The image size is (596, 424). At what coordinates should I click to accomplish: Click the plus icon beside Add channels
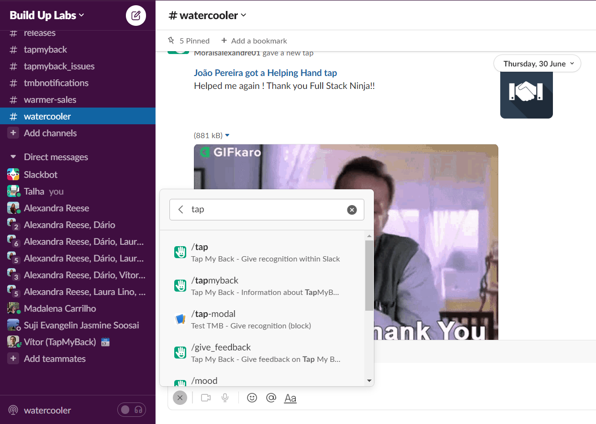point(13,133)
